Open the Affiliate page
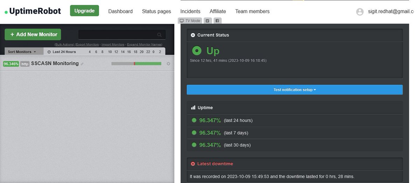The height and width of the screenshot is (183, 420). tap(218, 11)
